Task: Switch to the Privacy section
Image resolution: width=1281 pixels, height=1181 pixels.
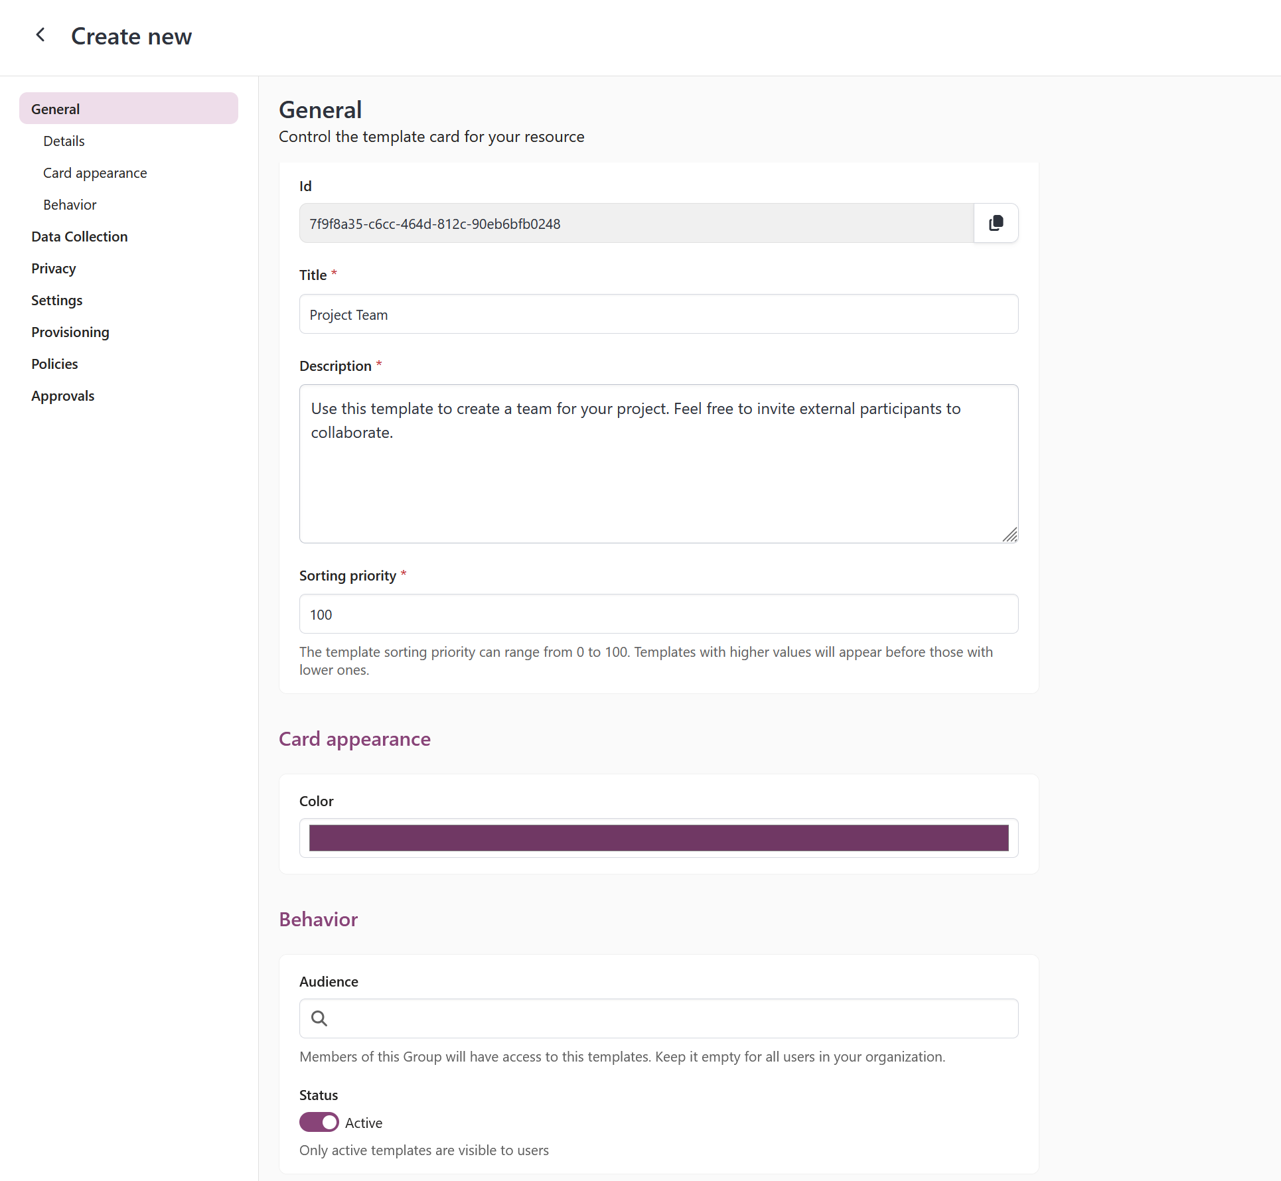Action: click(53, 269)
